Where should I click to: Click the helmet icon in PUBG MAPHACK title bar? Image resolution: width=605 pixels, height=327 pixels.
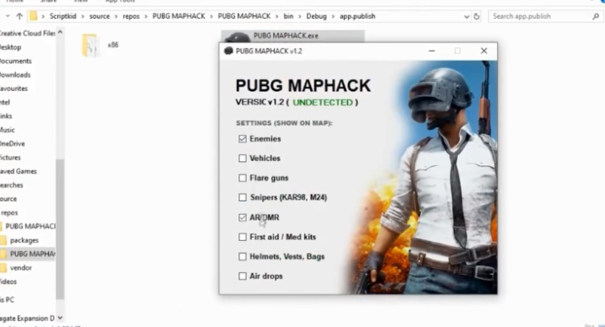pos(228,51)
